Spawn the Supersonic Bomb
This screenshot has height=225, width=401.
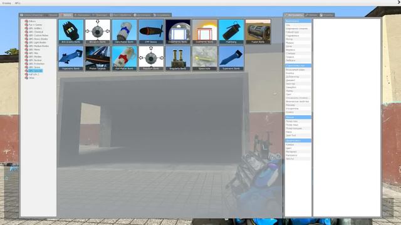231,58
